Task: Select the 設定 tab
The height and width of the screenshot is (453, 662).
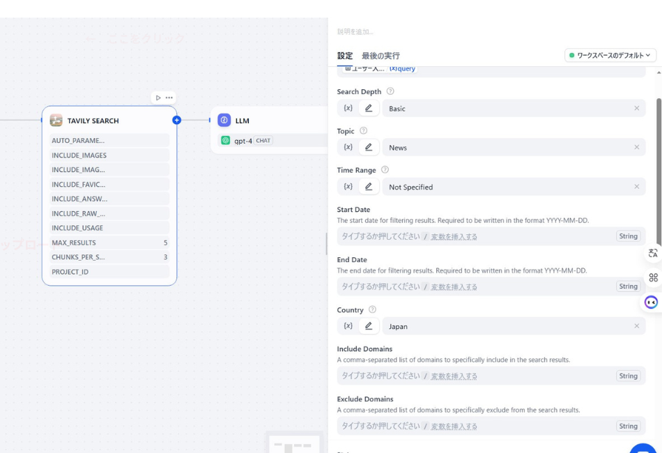Action: [x=344, y=54]
